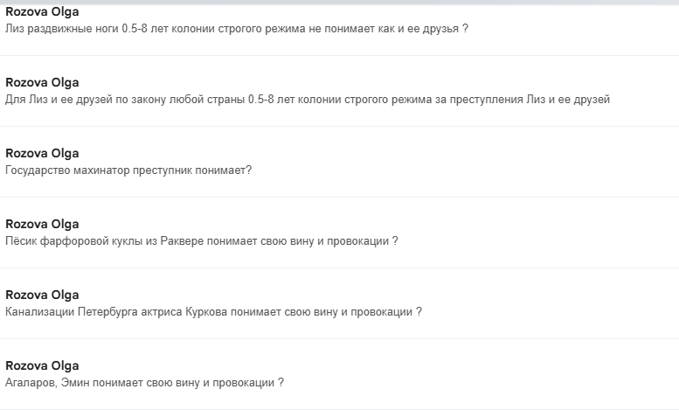Click the word 'Эмин' in the last message
This screenshot has width=679, height=410.
[x=75, y=383]
